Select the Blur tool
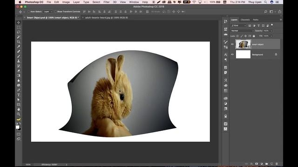Viewport: 298px width, 167px height. 19,80
